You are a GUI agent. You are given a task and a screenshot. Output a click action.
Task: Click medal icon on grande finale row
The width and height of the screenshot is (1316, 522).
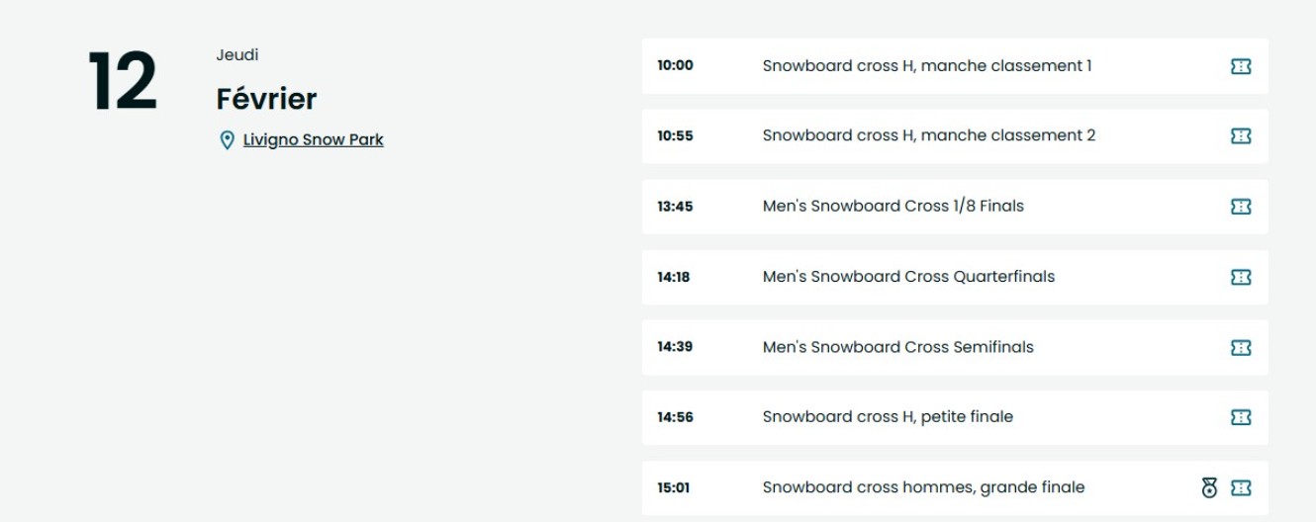click(1208, 487)
